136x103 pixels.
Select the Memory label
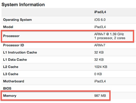pos(10,96)
